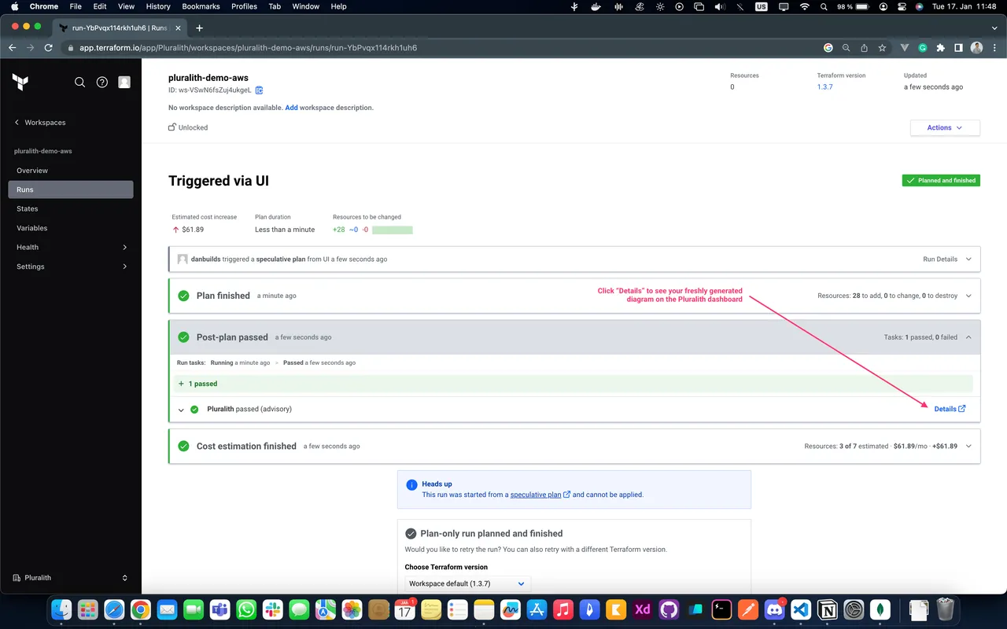This screenshot has height=629, width=1007.
Task: Open Terraform version 1.3.7 link
Action: [824, 87]
